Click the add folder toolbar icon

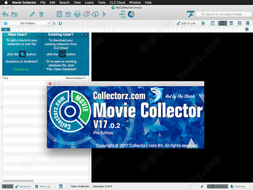point(14,14)
